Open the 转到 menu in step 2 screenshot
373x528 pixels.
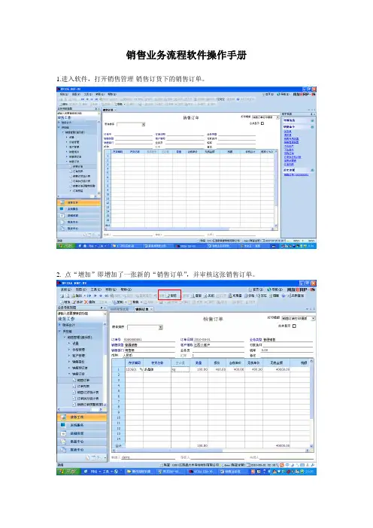[111, 290]
